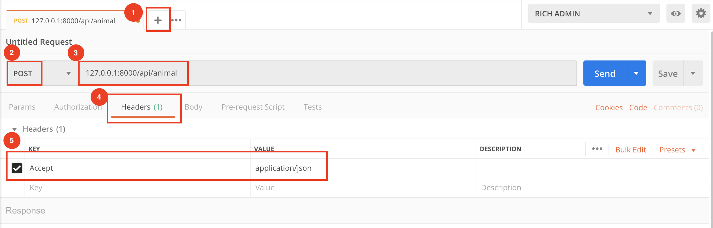Open the Cookies link
The height and width of the screenshot is (228, 713).
pos(609,108)
